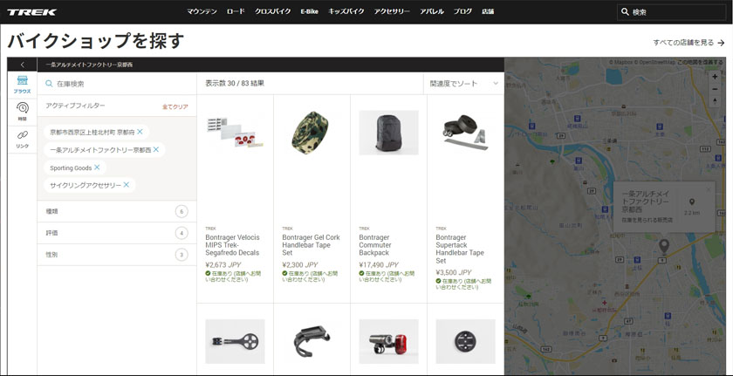
Task: Go to the 店舗 page
Action: point(488,11)
